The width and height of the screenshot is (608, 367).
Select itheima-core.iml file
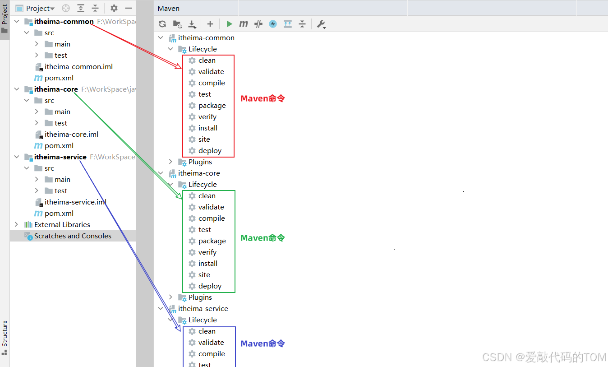pos(66,134)
